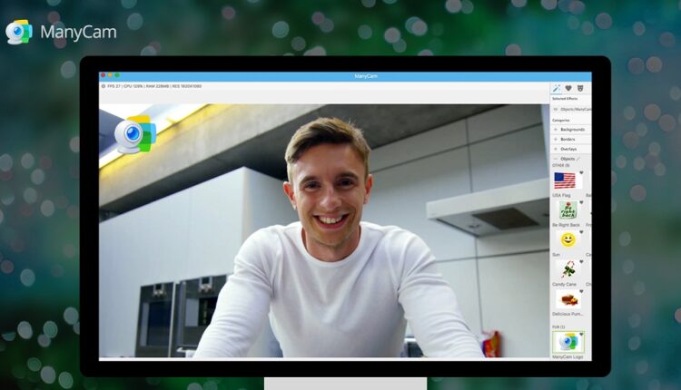Open the effects magic wand tab
The width and height of the screenshot is (681, 390).
coord(557,88)
